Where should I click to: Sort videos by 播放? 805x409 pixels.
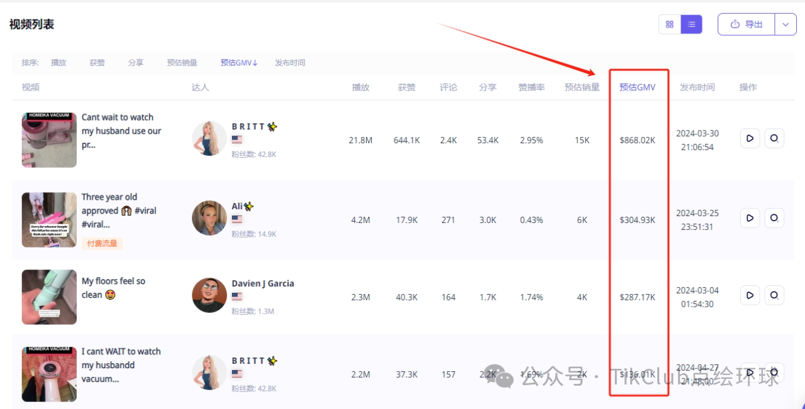pyautogui.click(x=58, y=63)
